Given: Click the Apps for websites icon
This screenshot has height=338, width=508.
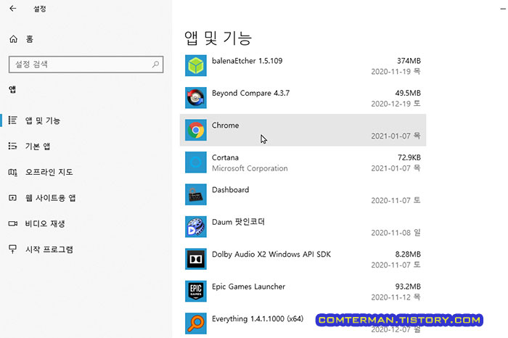Looking at the screenshot, I should click(12, 197).
